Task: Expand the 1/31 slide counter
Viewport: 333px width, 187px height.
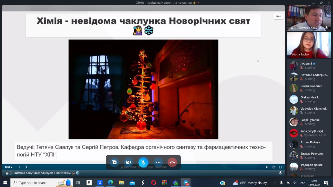Action: (x=9, y=167)
